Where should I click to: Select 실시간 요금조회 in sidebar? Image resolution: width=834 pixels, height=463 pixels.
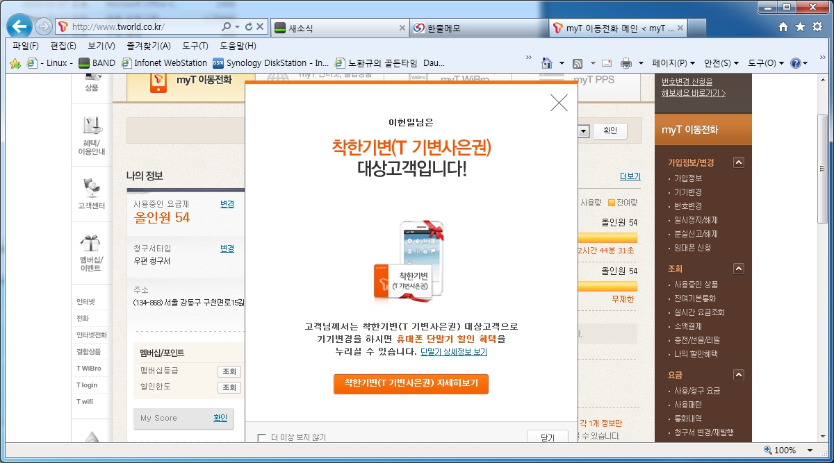pos(699,312)
